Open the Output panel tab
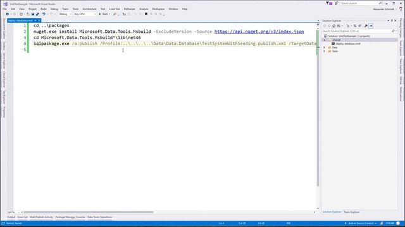The image size is (405, 227). [11, 217]
